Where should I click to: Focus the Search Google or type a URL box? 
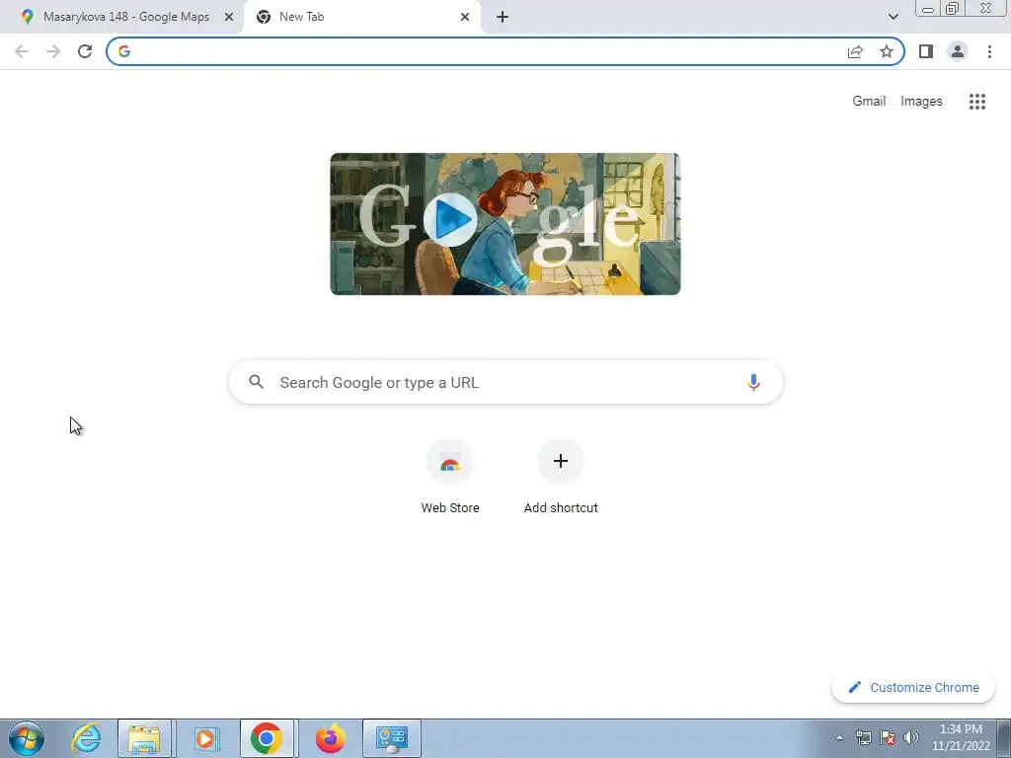click(x=505, y=382)
